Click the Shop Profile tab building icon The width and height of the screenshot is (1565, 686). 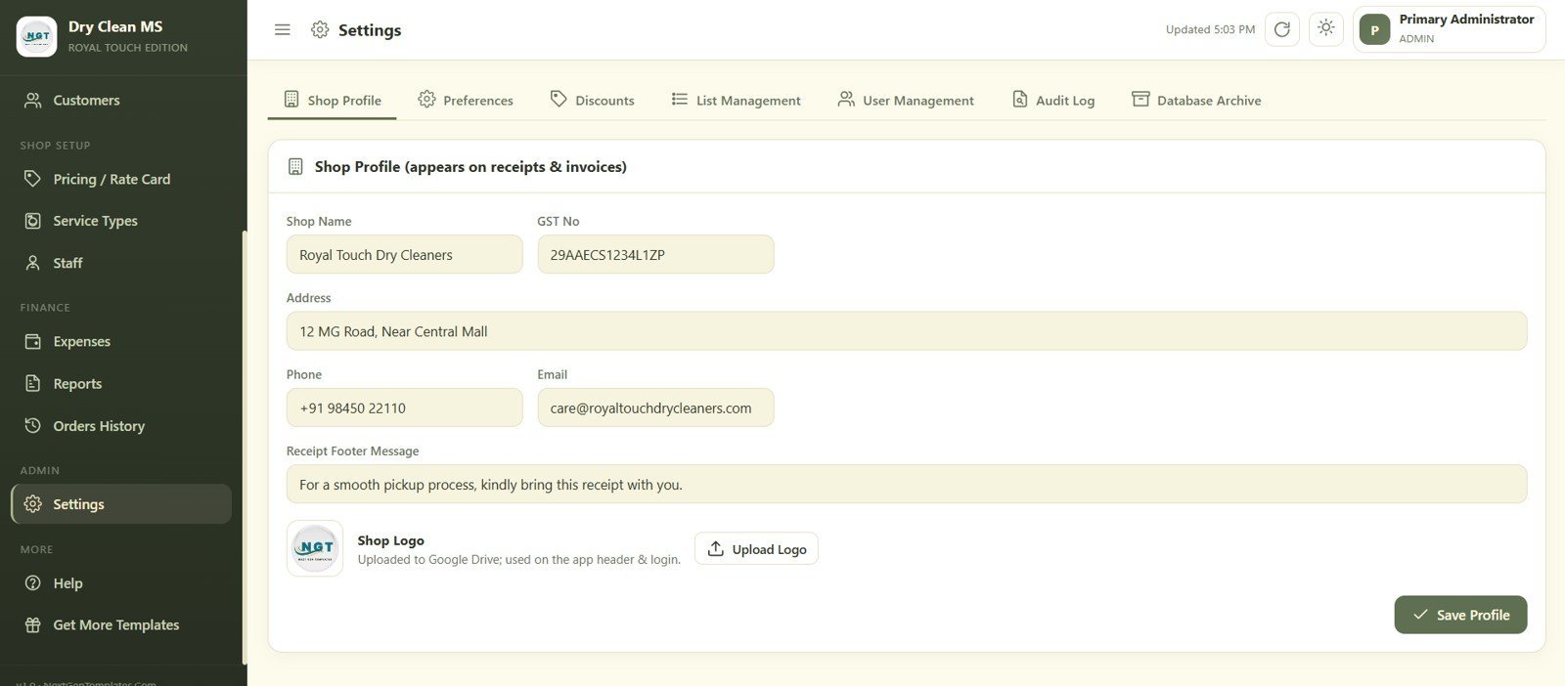[x=291, y=99]
